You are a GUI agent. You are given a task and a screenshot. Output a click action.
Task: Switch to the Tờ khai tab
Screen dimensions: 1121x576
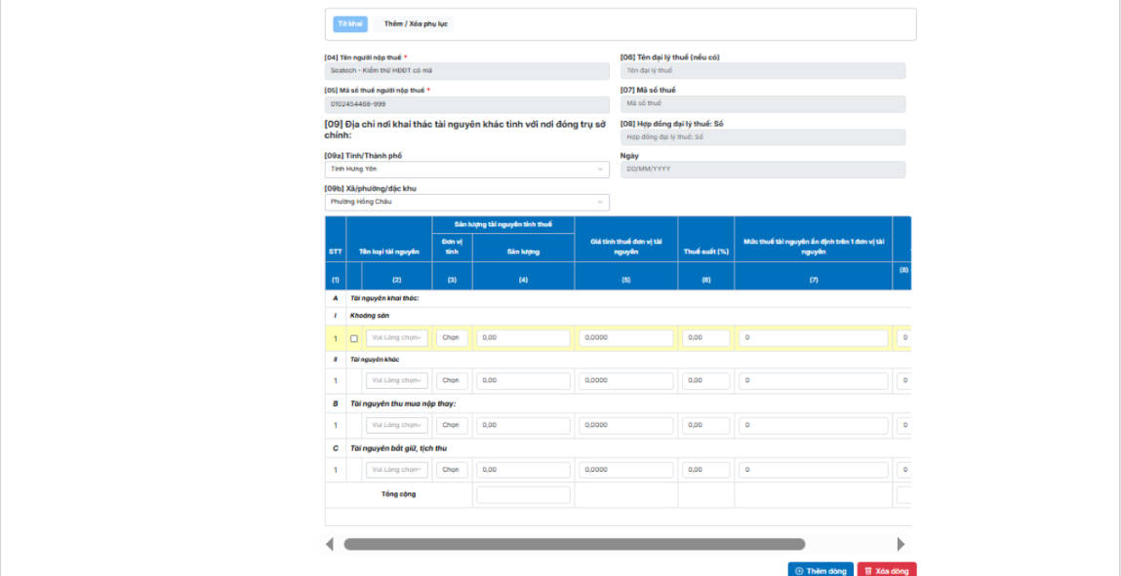[350, 24]
